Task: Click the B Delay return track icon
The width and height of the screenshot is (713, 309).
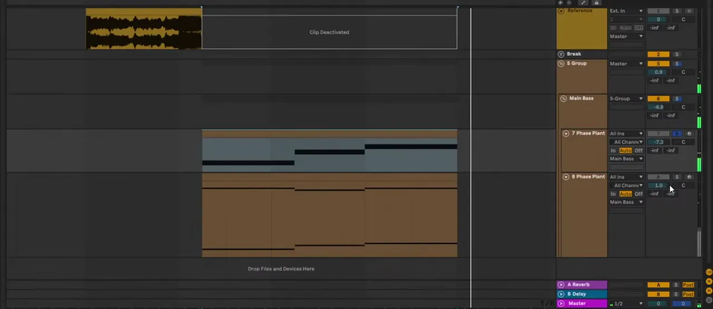Action: click(x=561, y=294)
